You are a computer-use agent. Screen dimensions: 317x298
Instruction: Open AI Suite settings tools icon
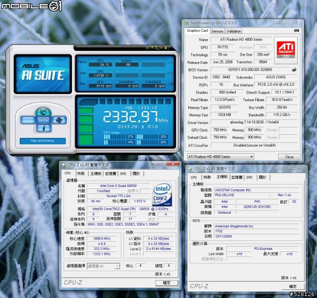pos(157,48)
